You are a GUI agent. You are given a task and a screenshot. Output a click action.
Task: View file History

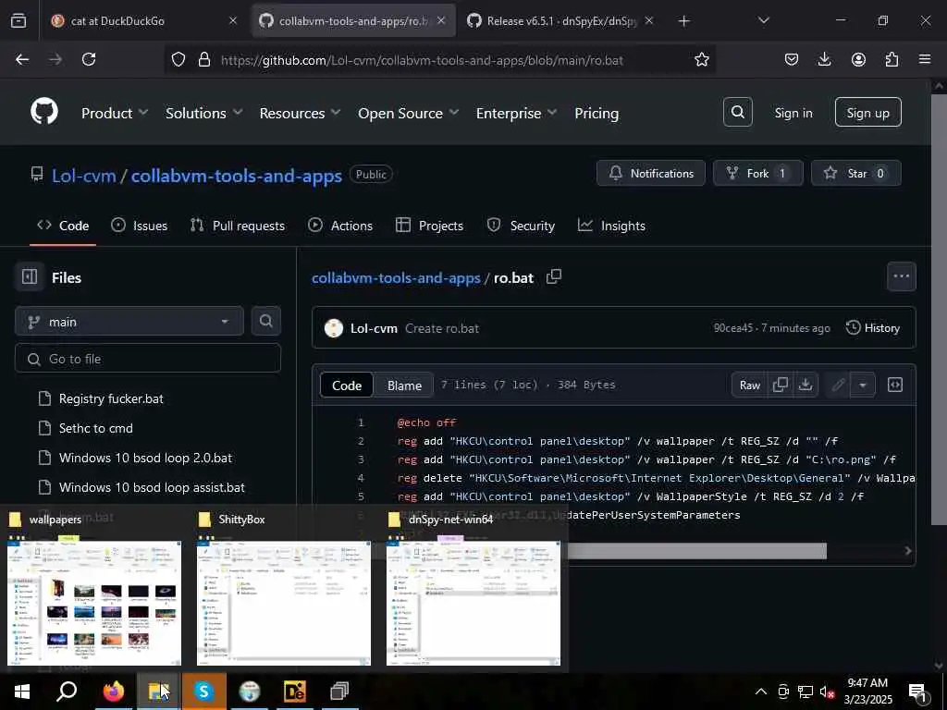coord(873,328)
